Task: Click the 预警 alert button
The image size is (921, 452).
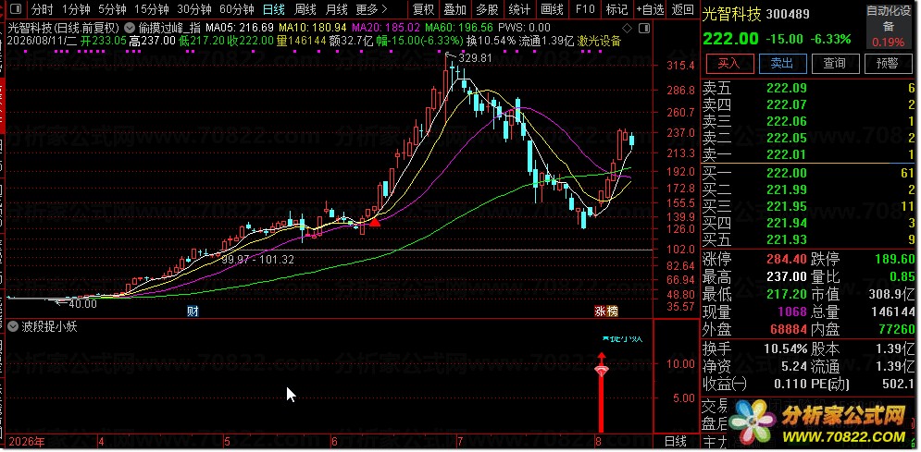Action: pos(887,63)
